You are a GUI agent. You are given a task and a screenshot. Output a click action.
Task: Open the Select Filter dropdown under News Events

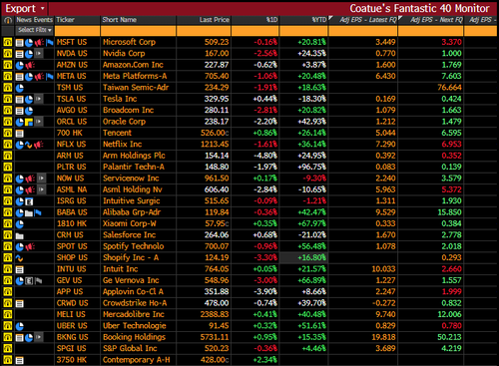tap(35, 30)
